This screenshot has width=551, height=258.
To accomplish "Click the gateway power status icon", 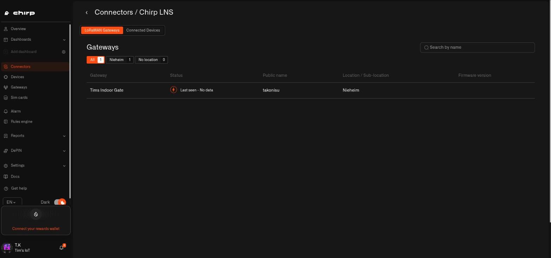I will point(174,90).
